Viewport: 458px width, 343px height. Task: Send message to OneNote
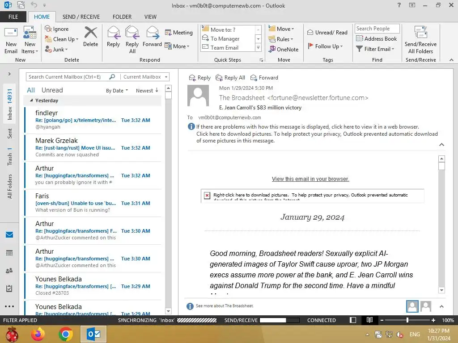pyautogui.click(x=284, y=49)
